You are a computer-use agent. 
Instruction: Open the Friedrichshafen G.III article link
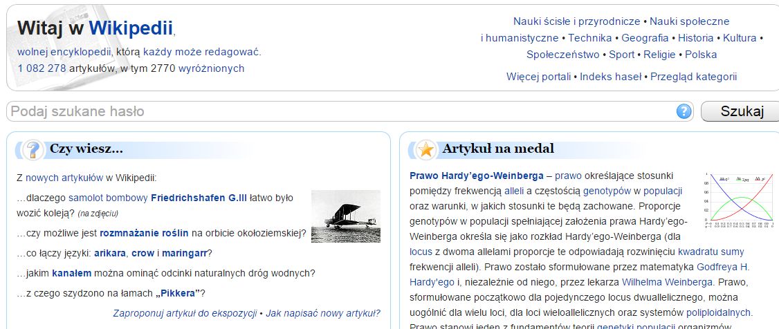[x=199, y=198]
